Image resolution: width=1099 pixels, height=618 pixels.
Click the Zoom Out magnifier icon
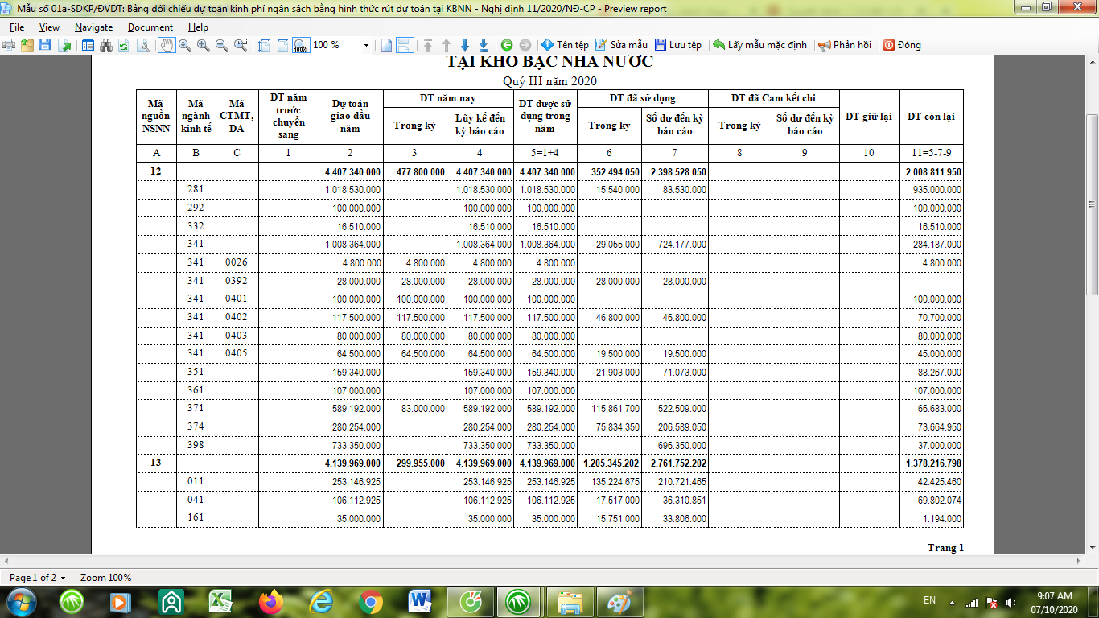tap(221, 45)
